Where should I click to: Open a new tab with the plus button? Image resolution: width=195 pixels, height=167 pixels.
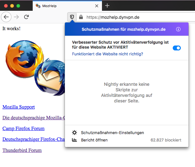(107, 6)
